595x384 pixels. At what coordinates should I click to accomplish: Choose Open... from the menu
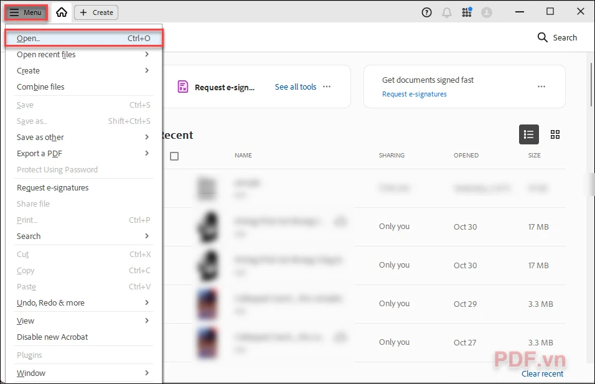83,39
